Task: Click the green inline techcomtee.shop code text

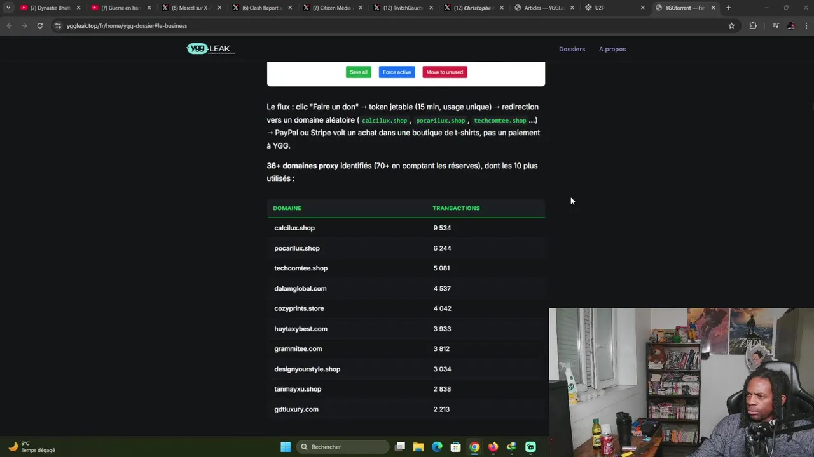Action: tap(500, 121)
